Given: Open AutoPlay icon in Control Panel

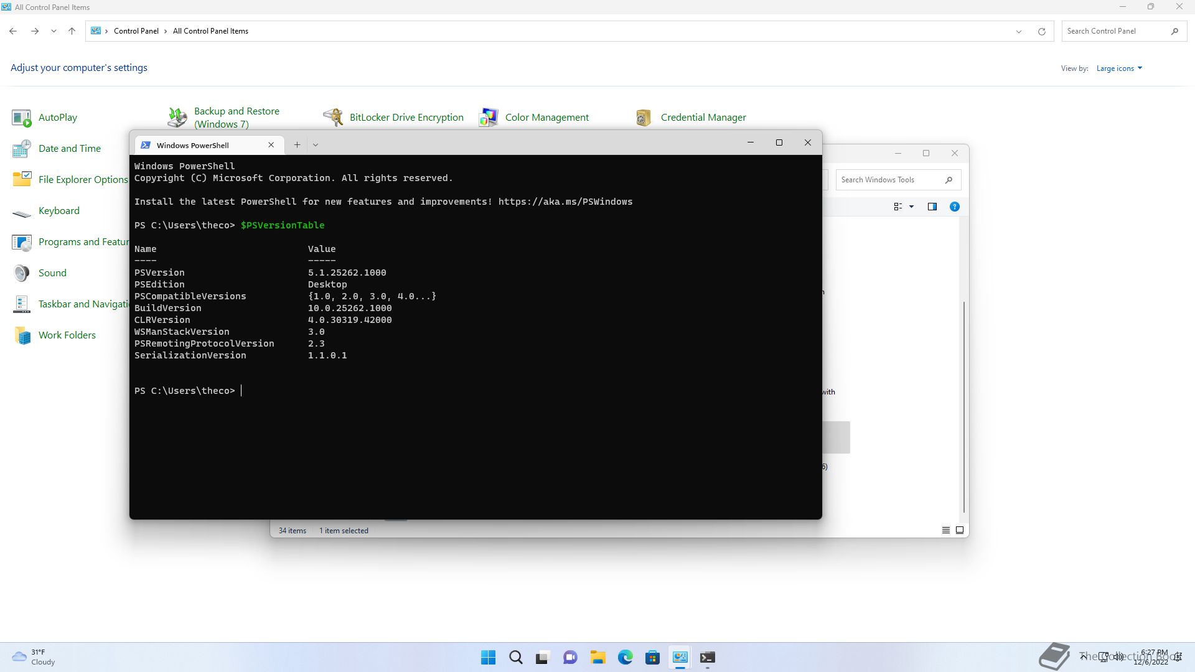Looking at the screenshot, I should [21, 118].
